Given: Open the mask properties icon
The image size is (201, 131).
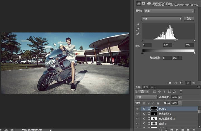Looking at the screenshot, I should (x=144, y=4).
